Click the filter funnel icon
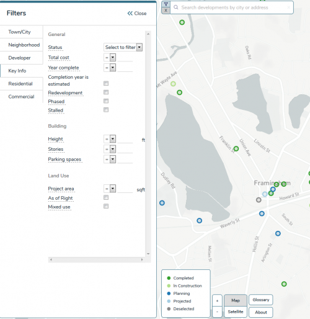 (x=166, y=4)
